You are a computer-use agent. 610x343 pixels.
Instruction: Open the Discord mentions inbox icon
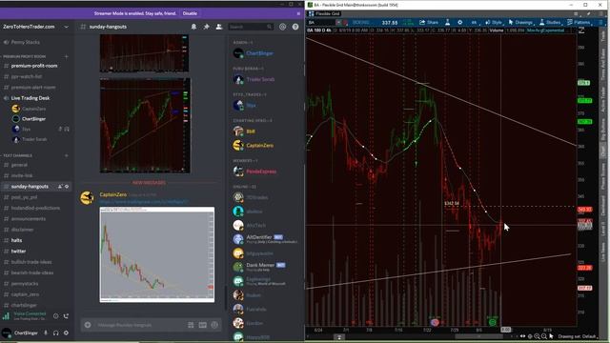282,27
